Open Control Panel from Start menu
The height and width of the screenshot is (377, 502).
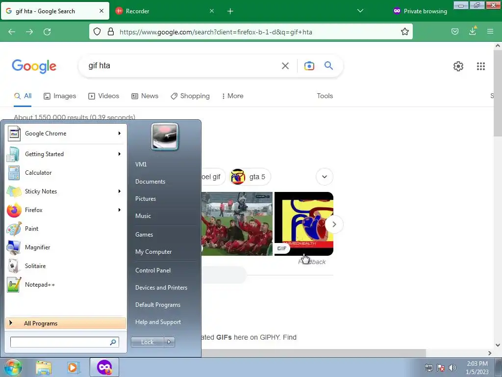pyautogui.click(x=153, y=270)
